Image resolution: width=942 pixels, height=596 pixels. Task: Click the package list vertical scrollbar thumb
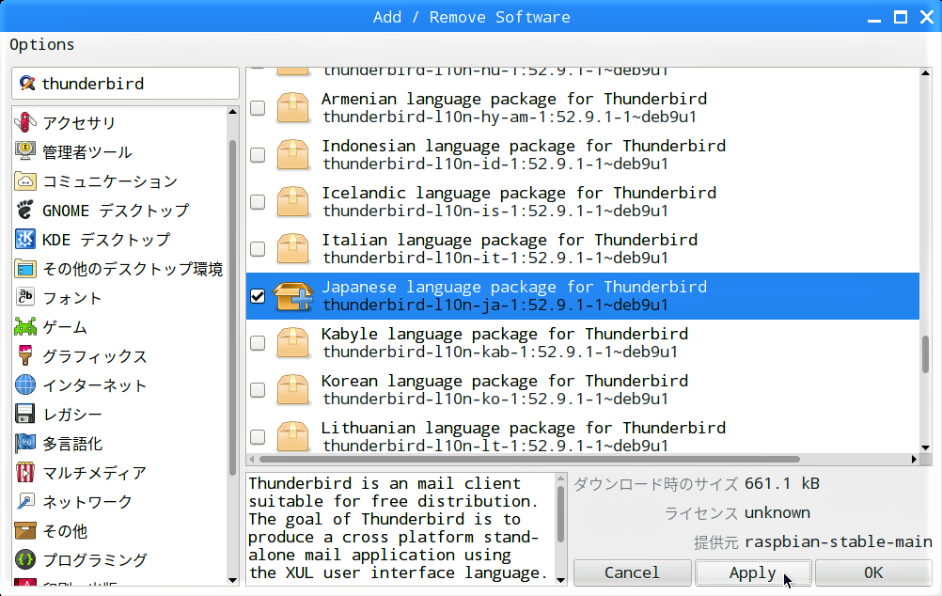925,353
